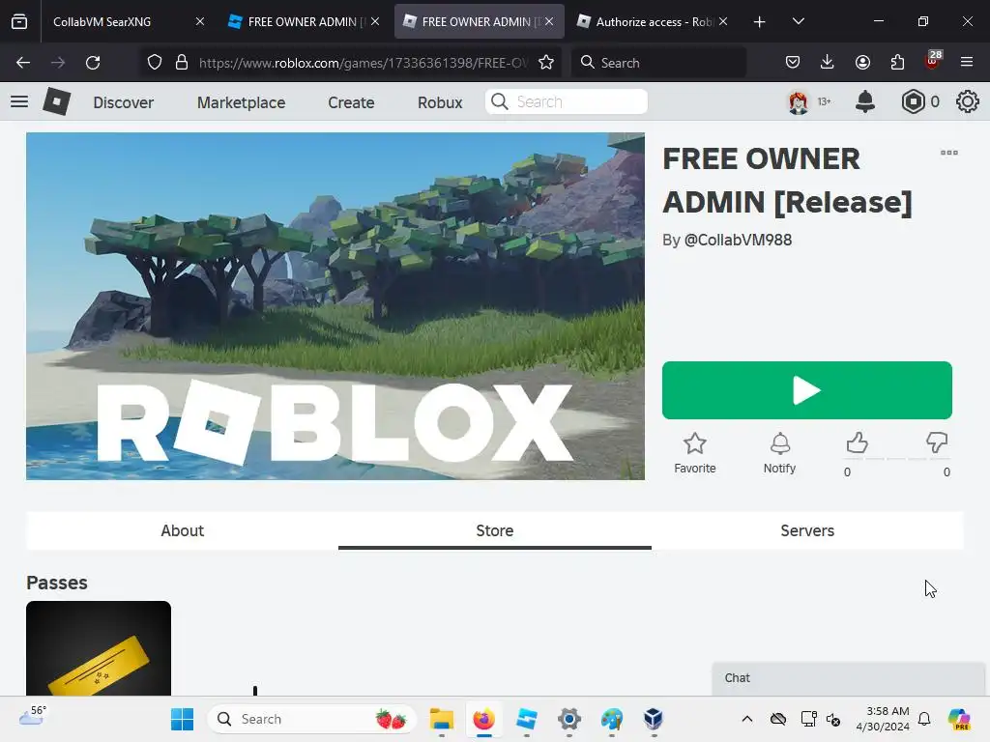990x742 pixels.
Task: Open Robux in the Roblox navbar
Action: [440, 102]
